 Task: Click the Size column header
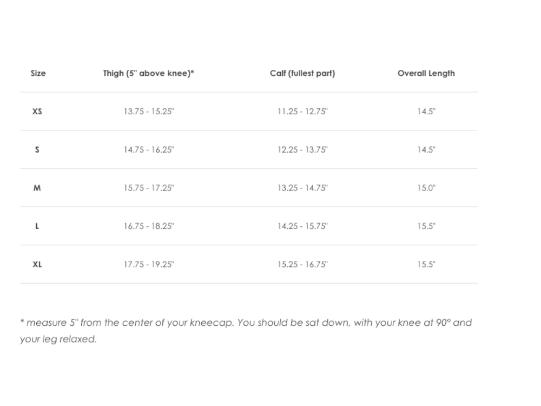[38, 73]
